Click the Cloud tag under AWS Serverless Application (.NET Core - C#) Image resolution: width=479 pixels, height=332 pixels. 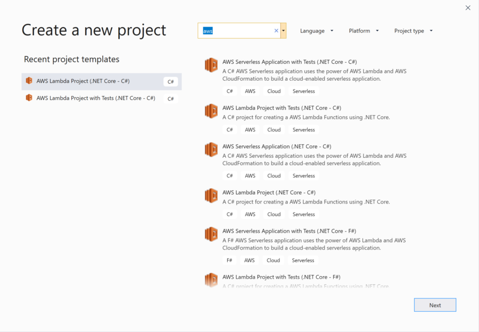pyautogui.click(x=274, y=176)
